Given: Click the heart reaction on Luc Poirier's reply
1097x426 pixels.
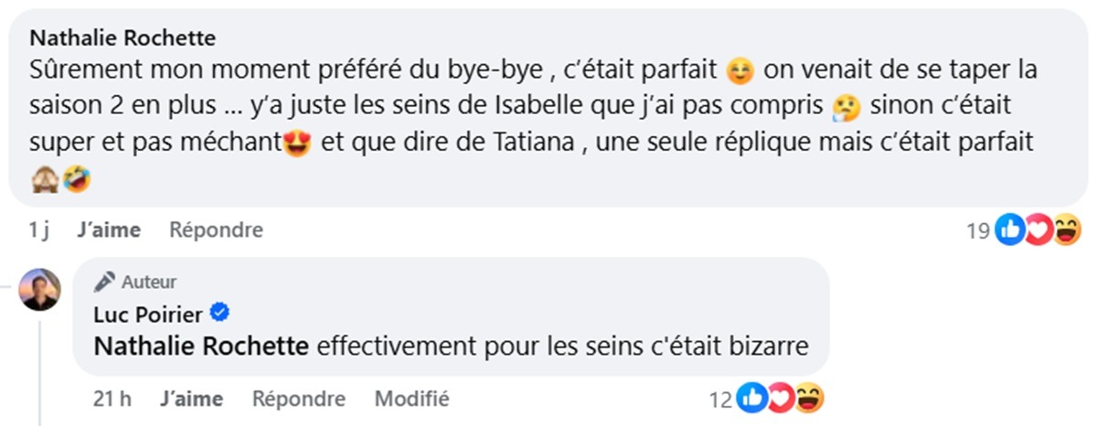Looking at the screenshot, I should pyautogui.click(x=780, y=399).
